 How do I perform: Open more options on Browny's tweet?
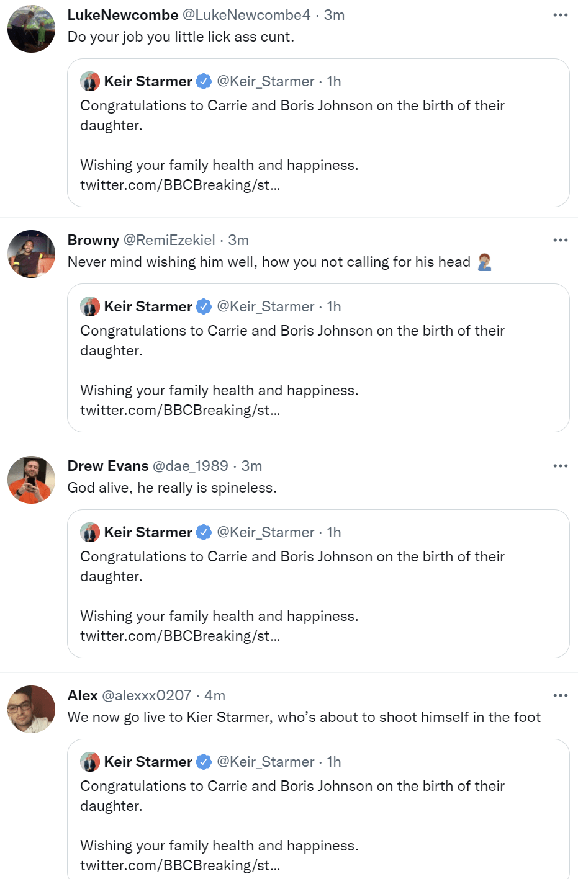point(560,240)
